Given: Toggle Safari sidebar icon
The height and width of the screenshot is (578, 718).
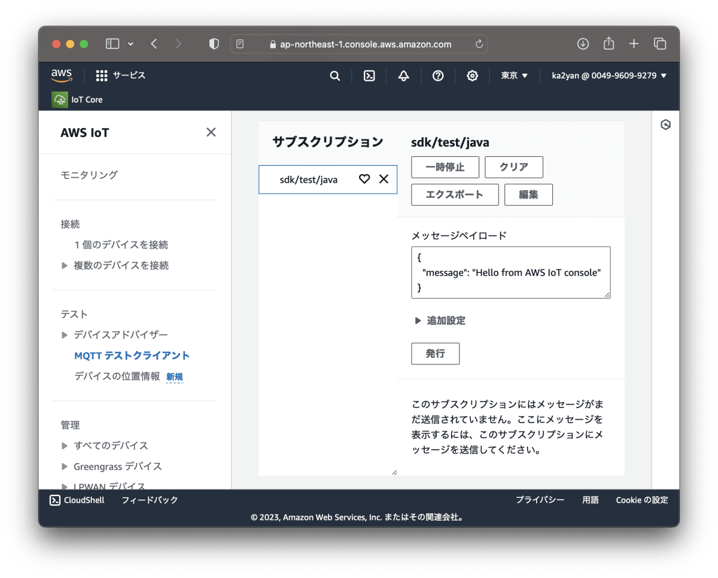Looking at the screenshot, I should point(112,44).
